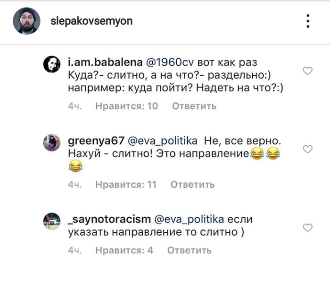The width and height of the screenshot is (330, 285).
Task: Reply to i.am.babalena's comment
Action: click(x=194, y=106)
